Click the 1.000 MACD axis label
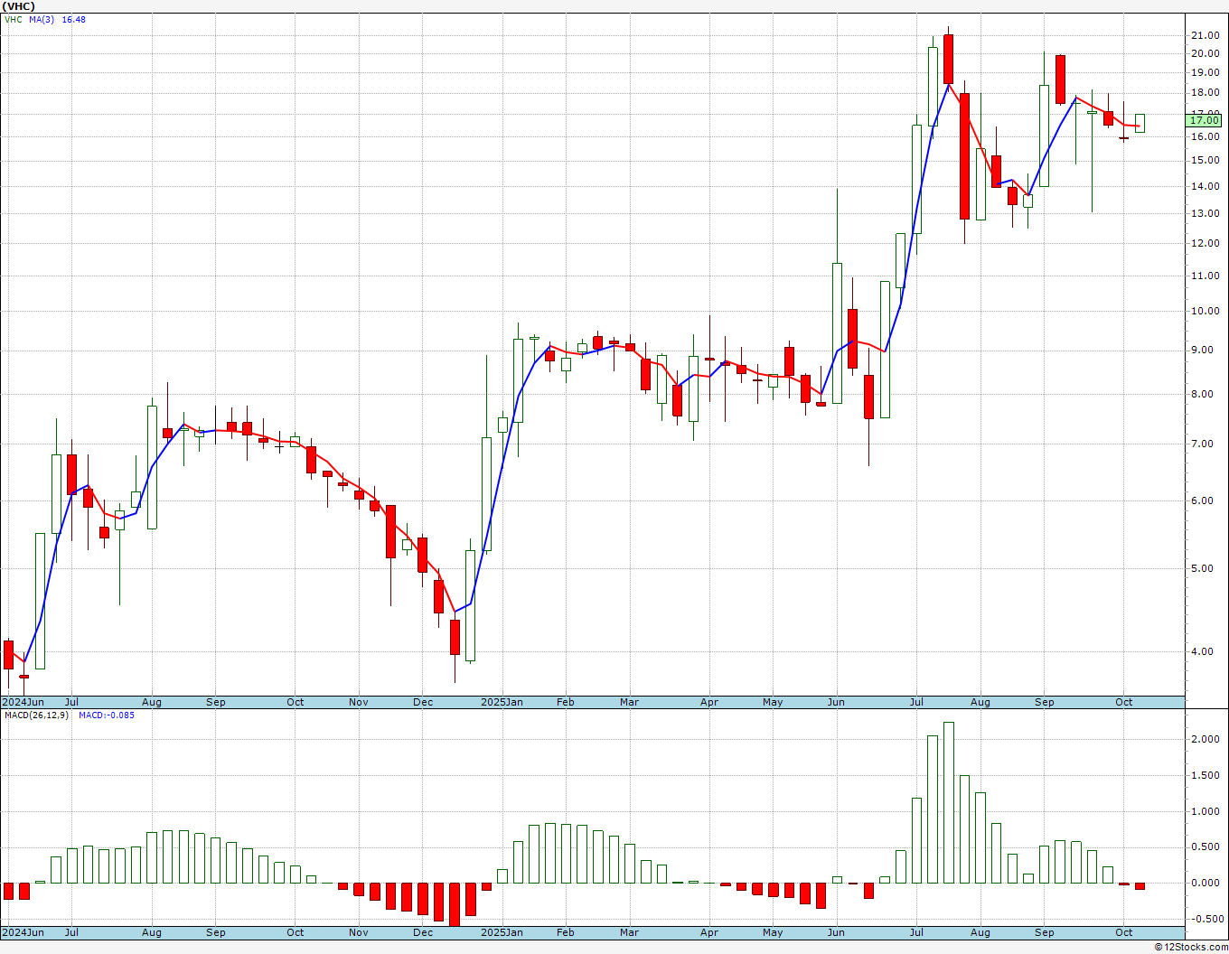The width and height of the screenshot is (1229, 954). click(1207, 811)
